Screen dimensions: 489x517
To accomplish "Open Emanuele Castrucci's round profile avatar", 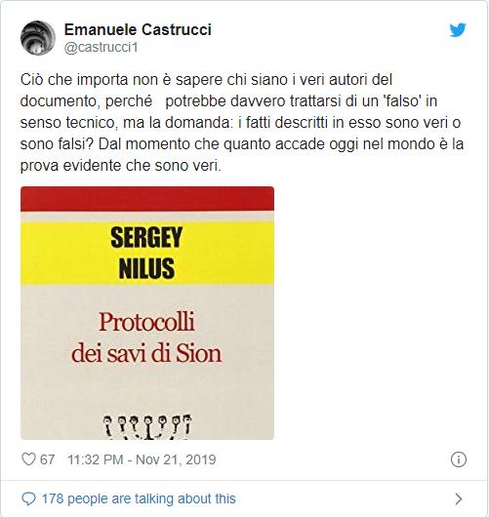I will point(38,38).
